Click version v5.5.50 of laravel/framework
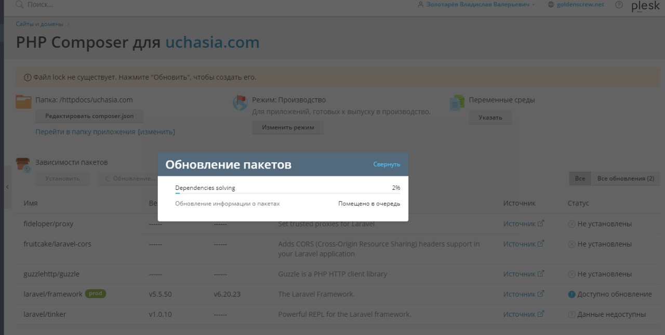 coord(160,294)
